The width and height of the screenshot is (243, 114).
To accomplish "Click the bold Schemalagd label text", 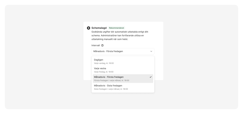I will pyautogui.click(x=99, y=28).
